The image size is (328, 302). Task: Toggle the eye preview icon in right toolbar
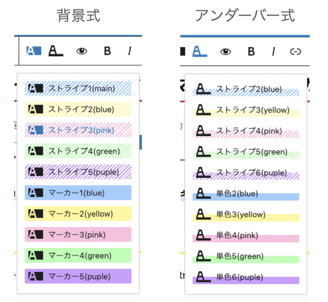point(226,52)
